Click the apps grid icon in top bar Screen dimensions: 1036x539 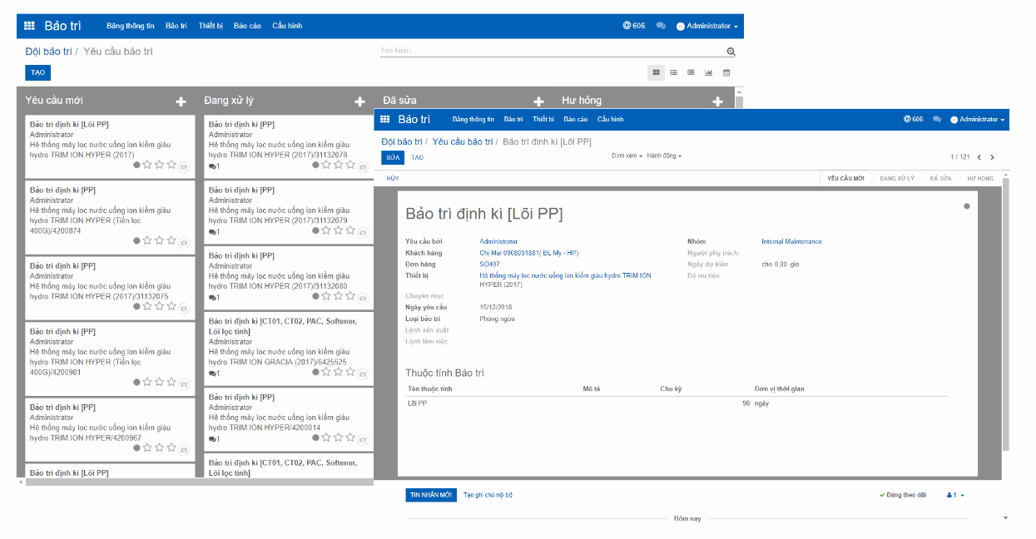(x=29, y=26)
